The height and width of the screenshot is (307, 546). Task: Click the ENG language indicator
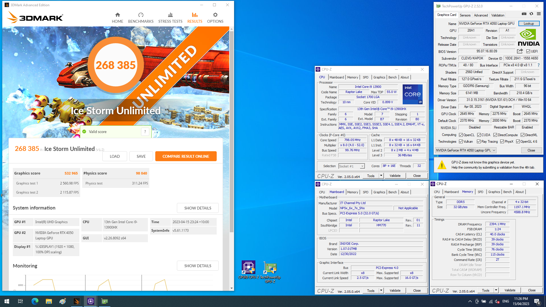[x=506, y=301]
